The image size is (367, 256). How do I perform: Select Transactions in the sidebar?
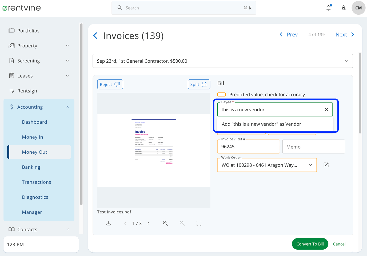click(37, 182)
